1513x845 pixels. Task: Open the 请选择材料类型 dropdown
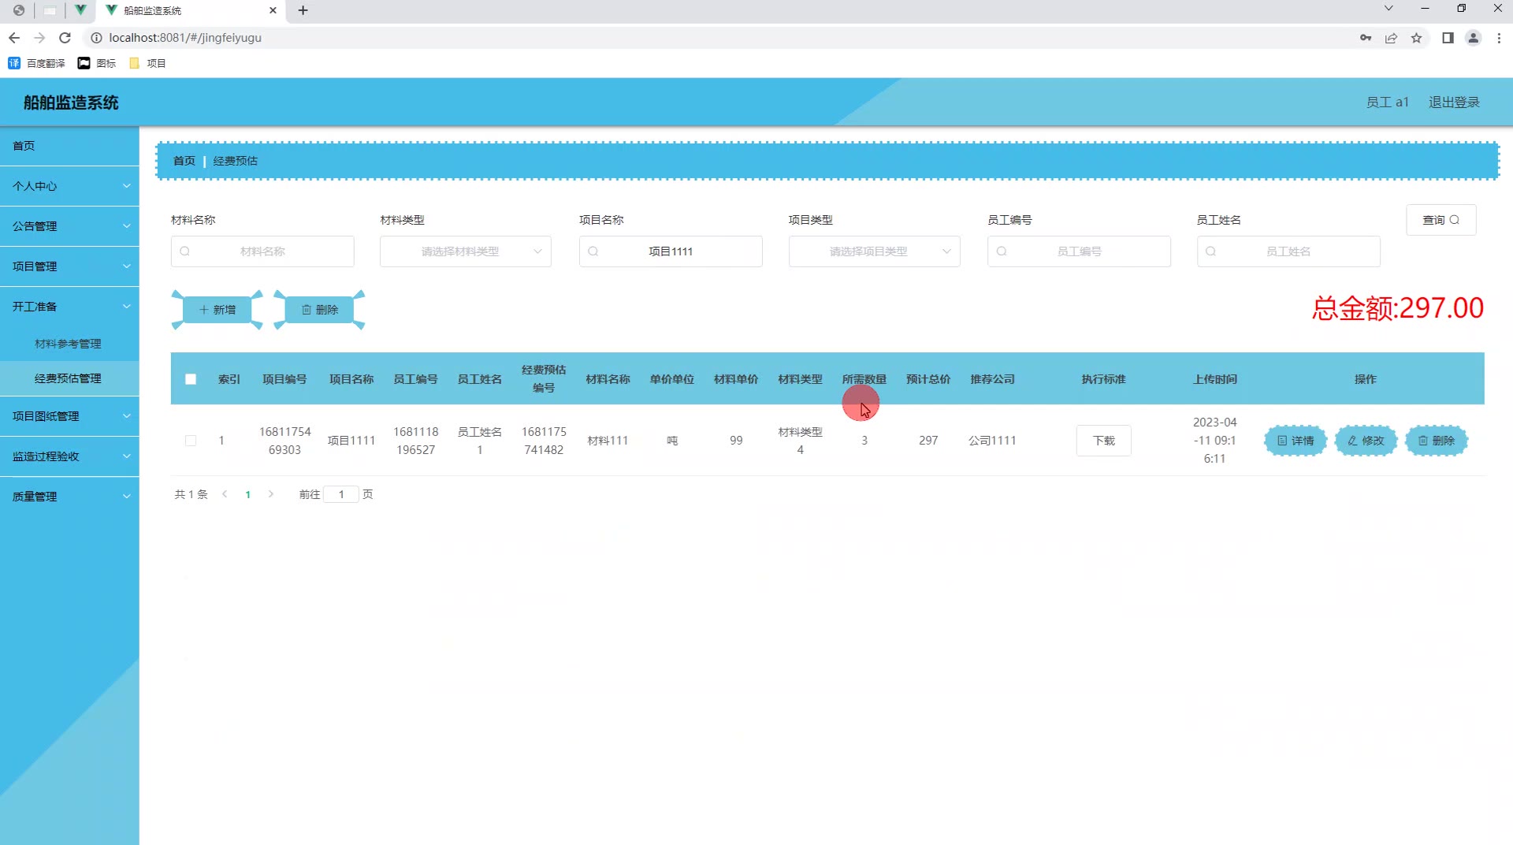click(x=466, y=251)
